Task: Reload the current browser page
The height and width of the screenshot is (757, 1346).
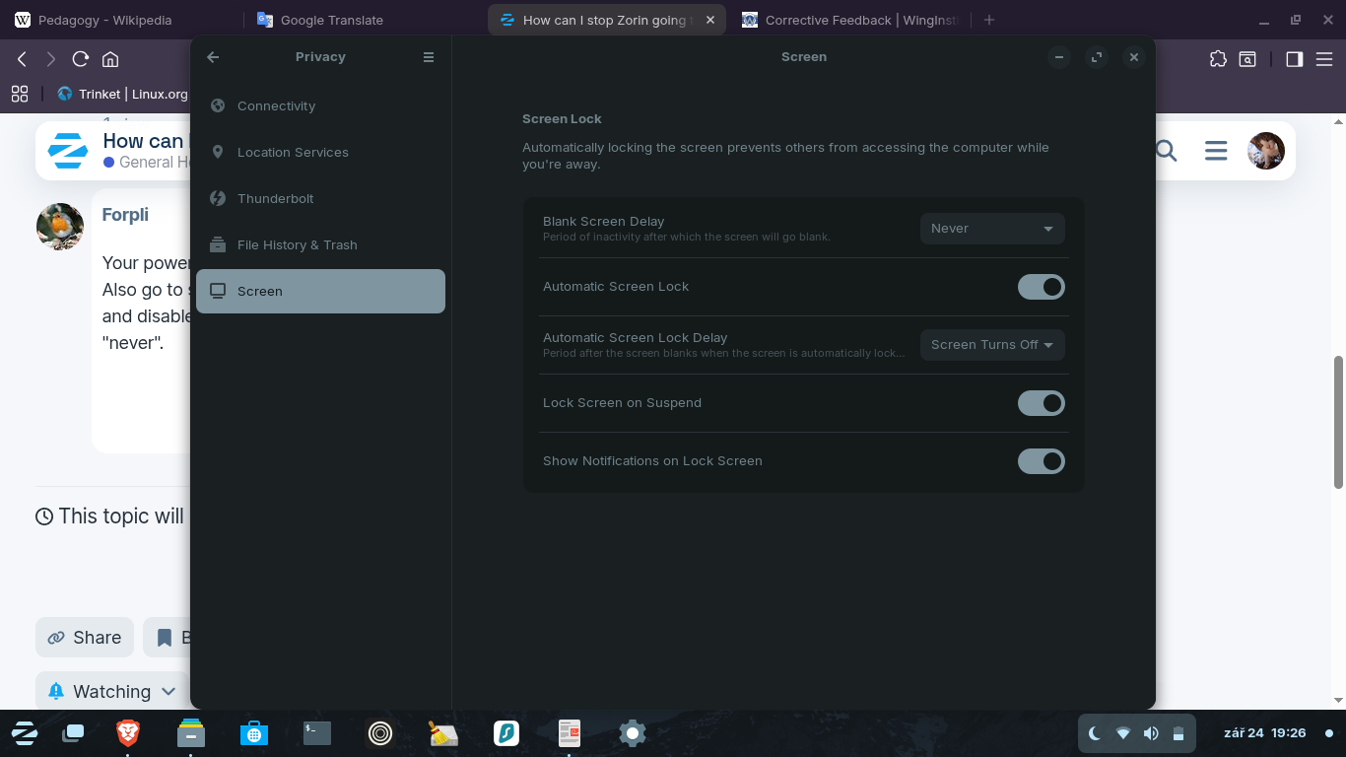Action: click(81, 59)
